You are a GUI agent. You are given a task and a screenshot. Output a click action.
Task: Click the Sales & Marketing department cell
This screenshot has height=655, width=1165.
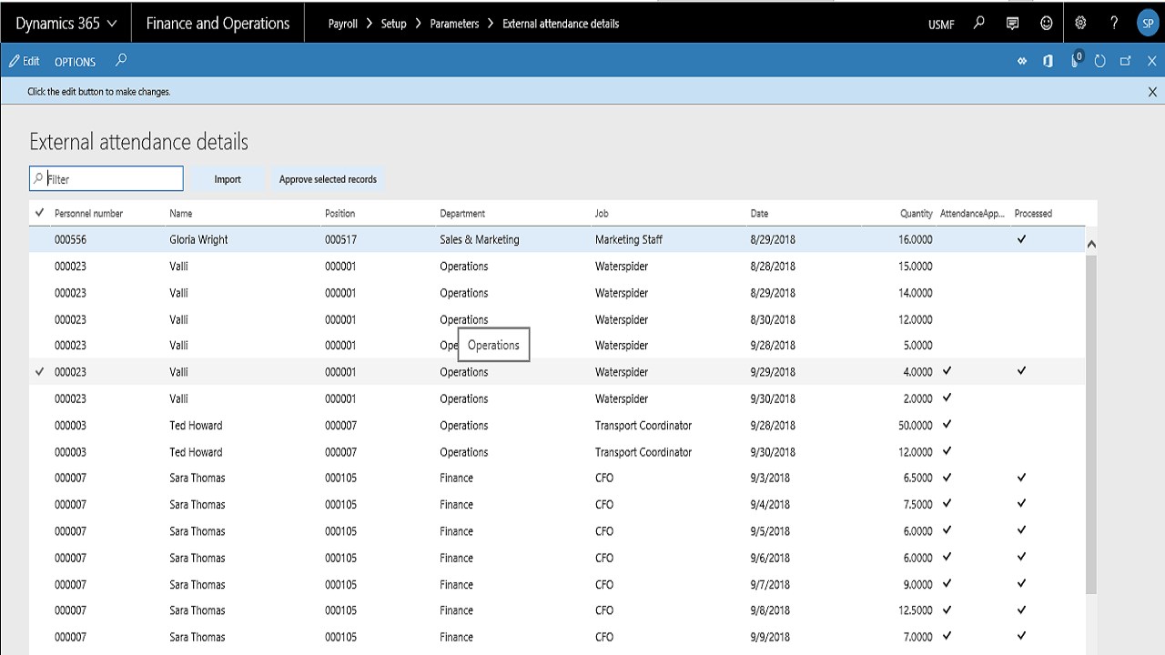pos(480,240)
